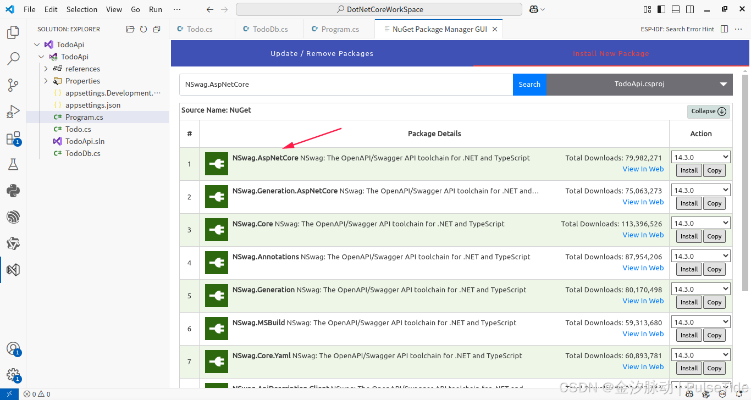The image size is (751, 400).
Task: Open the Manage gear icon
Action: (x=13, y=375)
